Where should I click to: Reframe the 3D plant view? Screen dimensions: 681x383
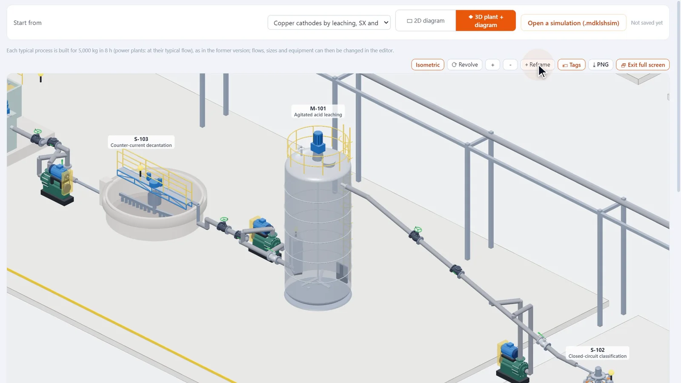[x=538, y=65]
